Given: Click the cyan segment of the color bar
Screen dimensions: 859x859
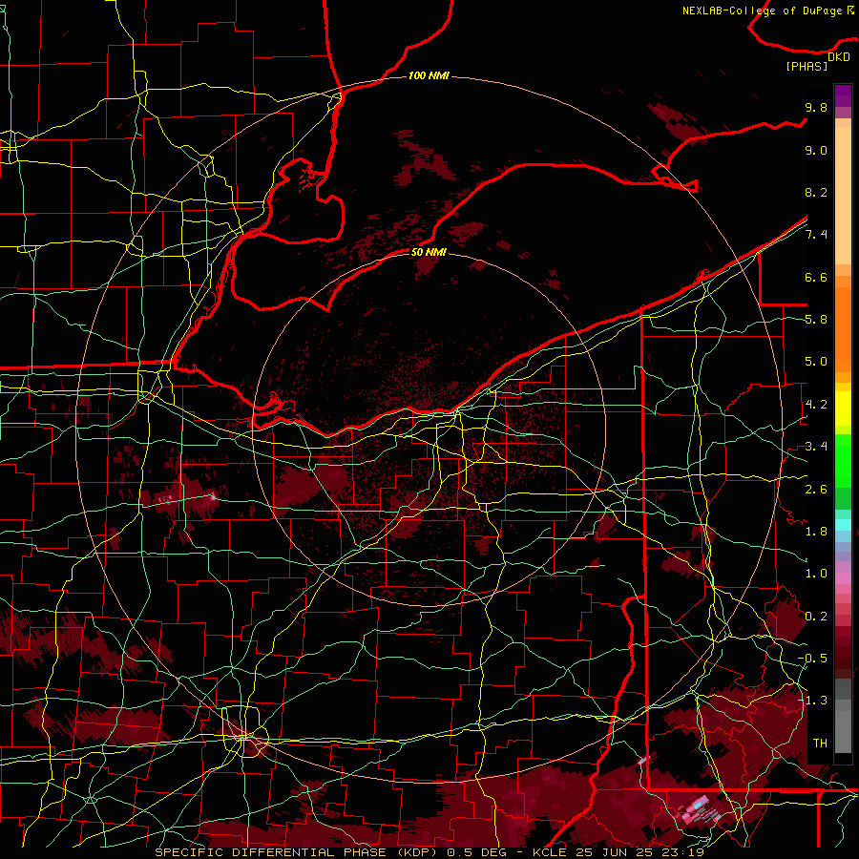Looking at the screenshot, I should coord(843,525).
